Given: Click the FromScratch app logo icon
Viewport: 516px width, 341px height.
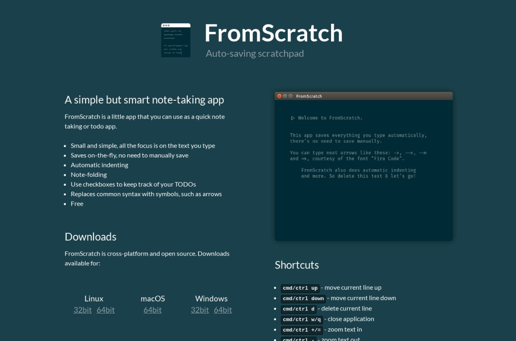Looking at the screenshot, I should coord(176,40).
